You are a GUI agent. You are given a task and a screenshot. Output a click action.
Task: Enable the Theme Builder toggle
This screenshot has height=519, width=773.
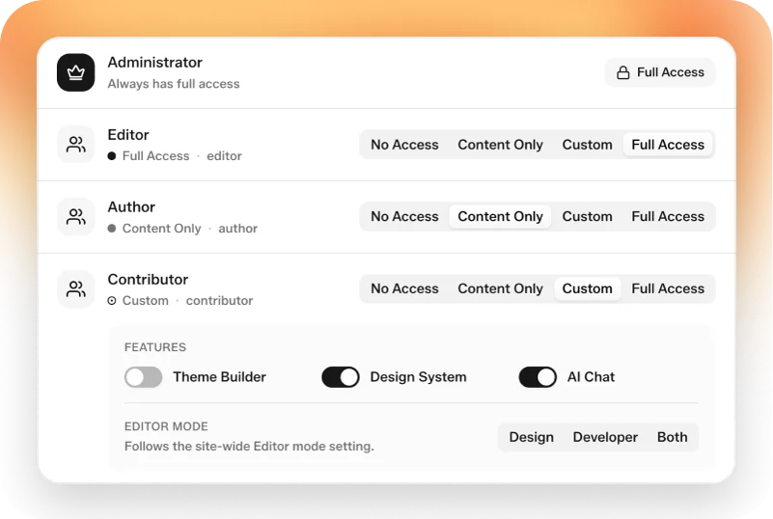coord(144,377)
